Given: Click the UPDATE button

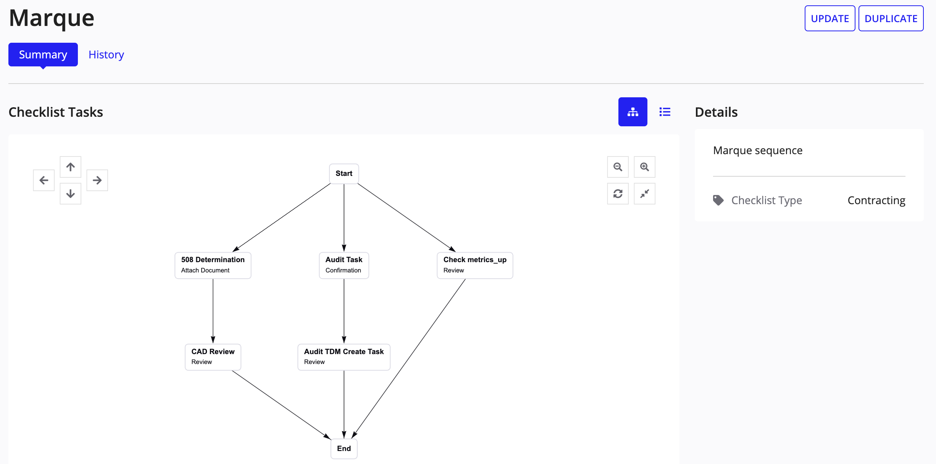Looking at the screenshot, I should (829, 18).
